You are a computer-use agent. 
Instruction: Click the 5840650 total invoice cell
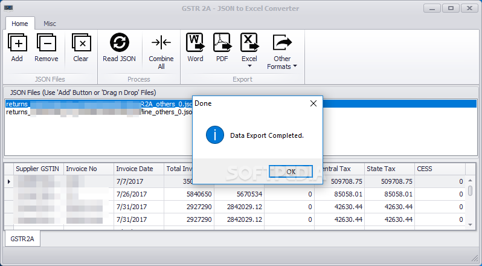[189, 194]
